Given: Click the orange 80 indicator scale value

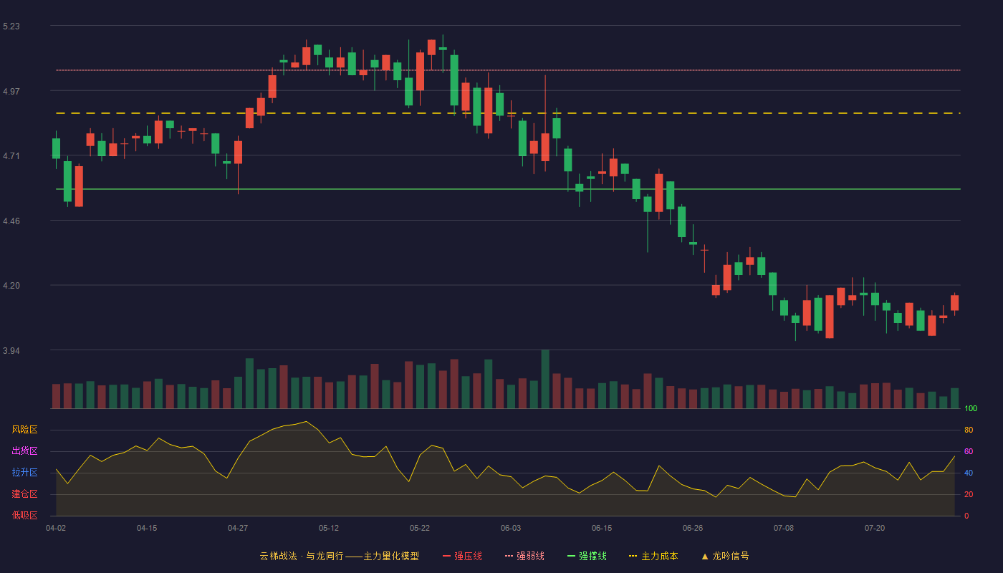Looking at the screenshot, I should click(969, 430).
